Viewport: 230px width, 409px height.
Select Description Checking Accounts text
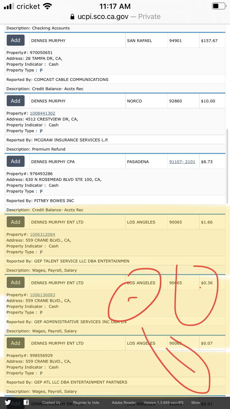(x=38, y=28)
